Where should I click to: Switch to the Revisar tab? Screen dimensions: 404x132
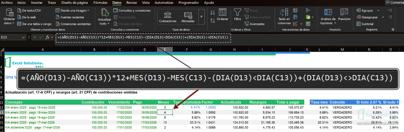point(132,3)
